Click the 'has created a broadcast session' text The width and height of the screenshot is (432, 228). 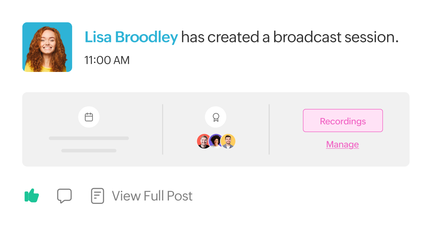(290, 37)
